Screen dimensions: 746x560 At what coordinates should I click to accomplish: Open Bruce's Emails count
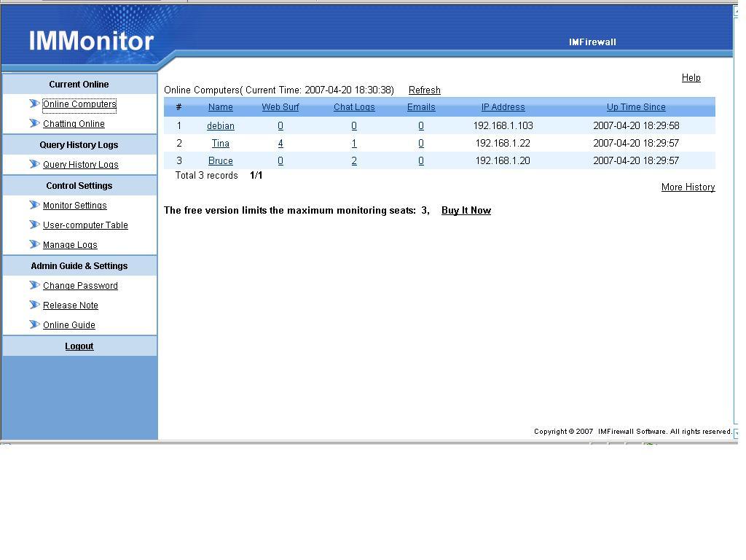point(421,161)
